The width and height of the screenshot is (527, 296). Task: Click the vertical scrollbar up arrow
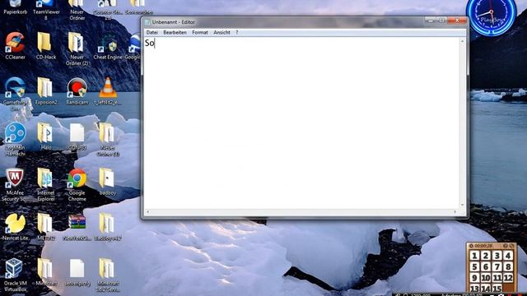click(463, 41)
